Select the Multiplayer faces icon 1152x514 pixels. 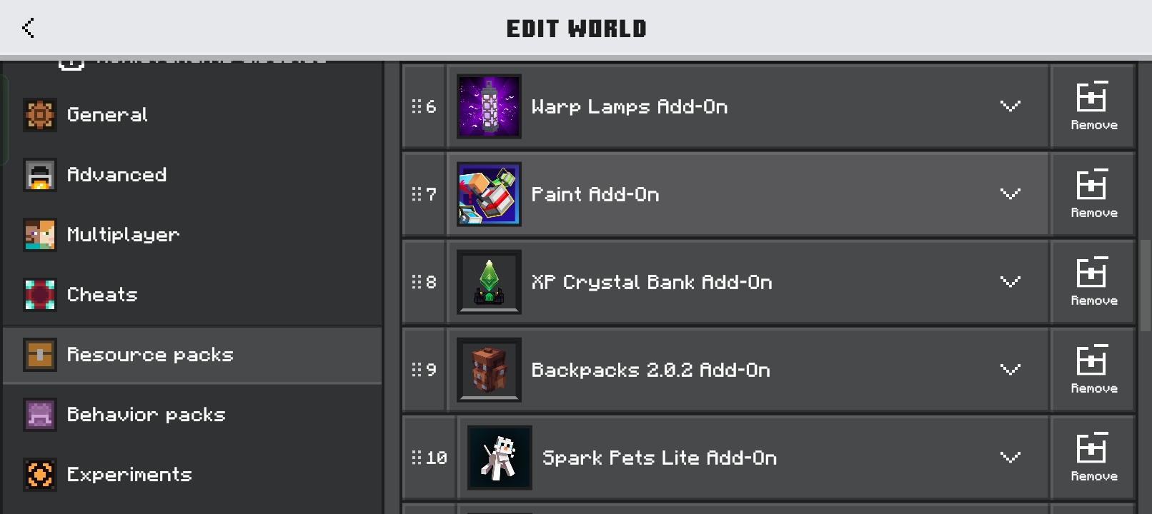40,235
